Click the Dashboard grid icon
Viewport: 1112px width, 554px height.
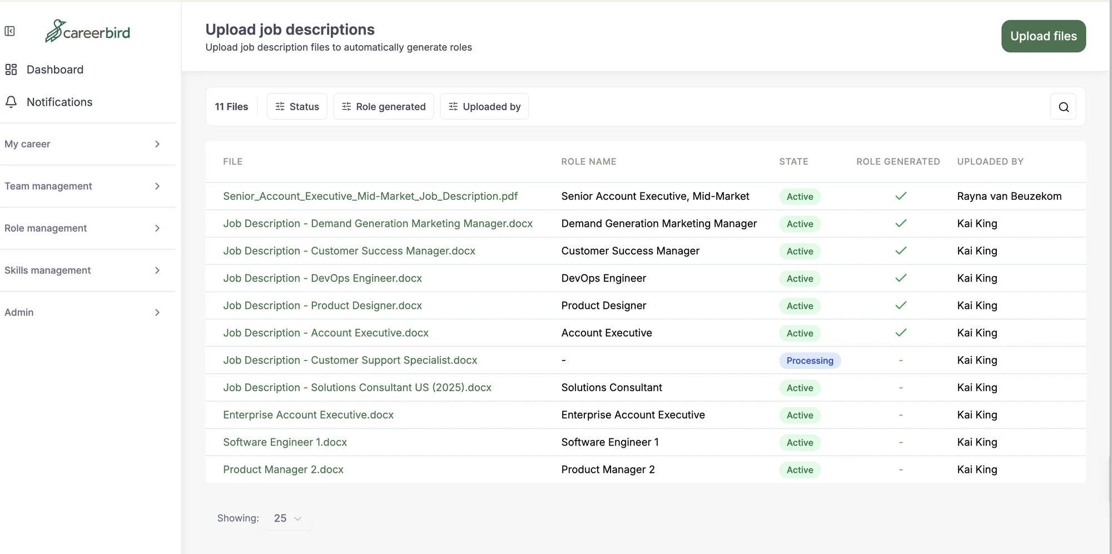click(x=11, y=70)
